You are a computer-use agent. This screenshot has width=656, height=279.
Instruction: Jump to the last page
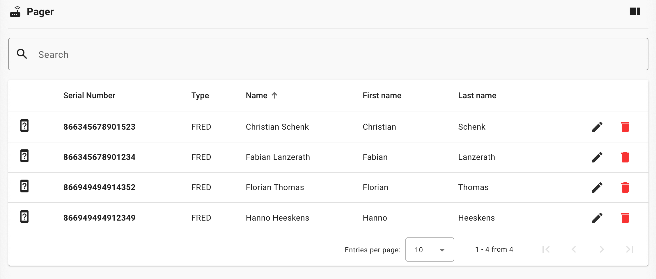630,249
